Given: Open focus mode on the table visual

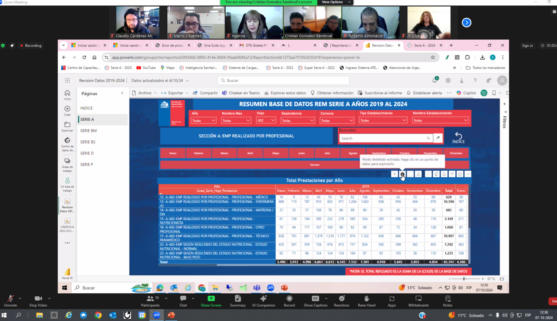Looking at the screenshot, I should click(x=460, y=174).
